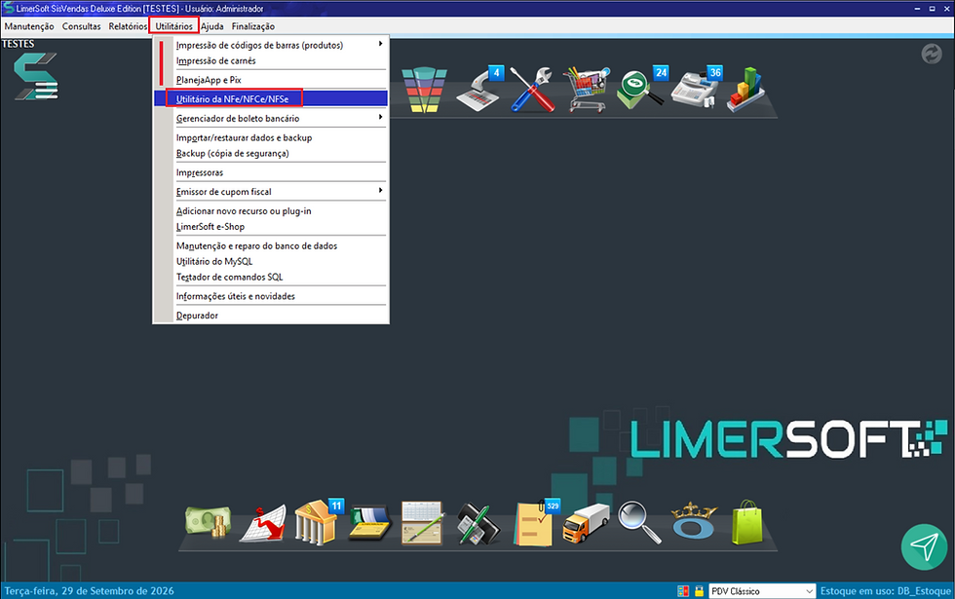
Task: Open the screwdriver and wrench tools icon
Action: [x=532, y=89]
